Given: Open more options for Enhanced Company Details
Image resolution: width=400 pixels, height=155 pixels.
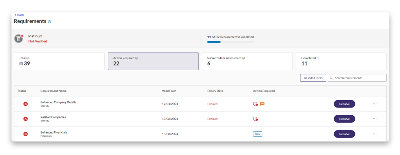Looking at the screenshot, I should click(375, 104).
